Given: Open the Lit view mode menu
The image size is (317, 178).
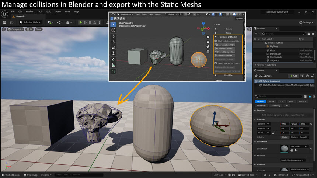Looking at the screenshot, I should pos(29,29).
